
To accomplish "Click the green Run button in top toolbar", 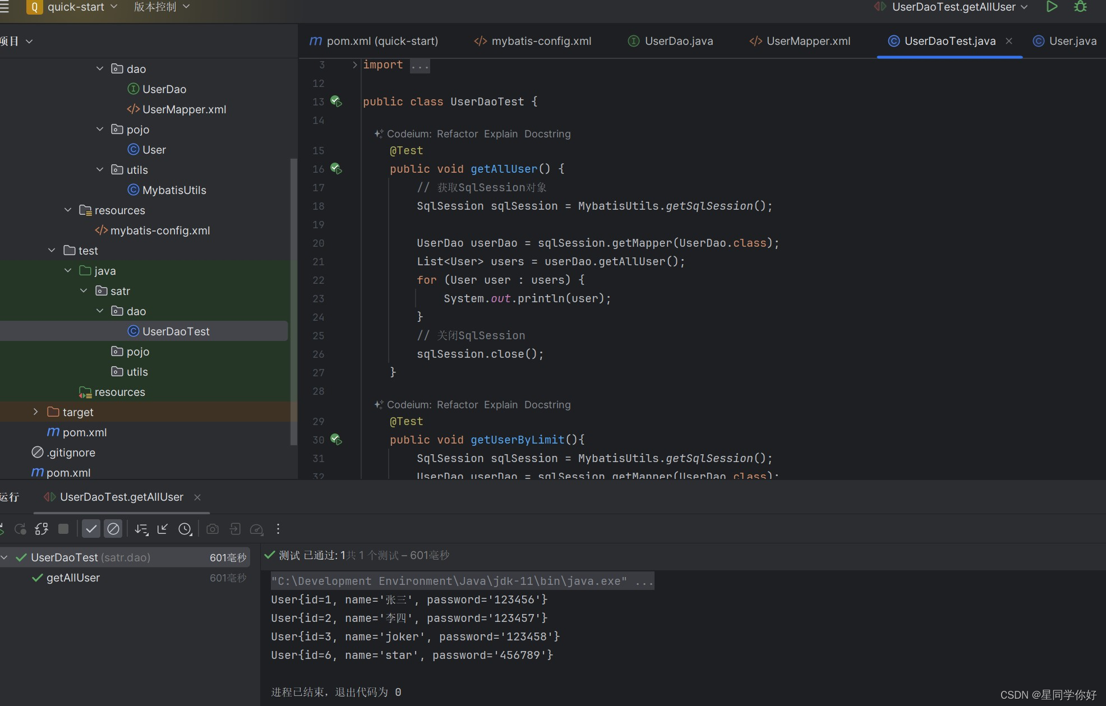I will point(1052,7).
